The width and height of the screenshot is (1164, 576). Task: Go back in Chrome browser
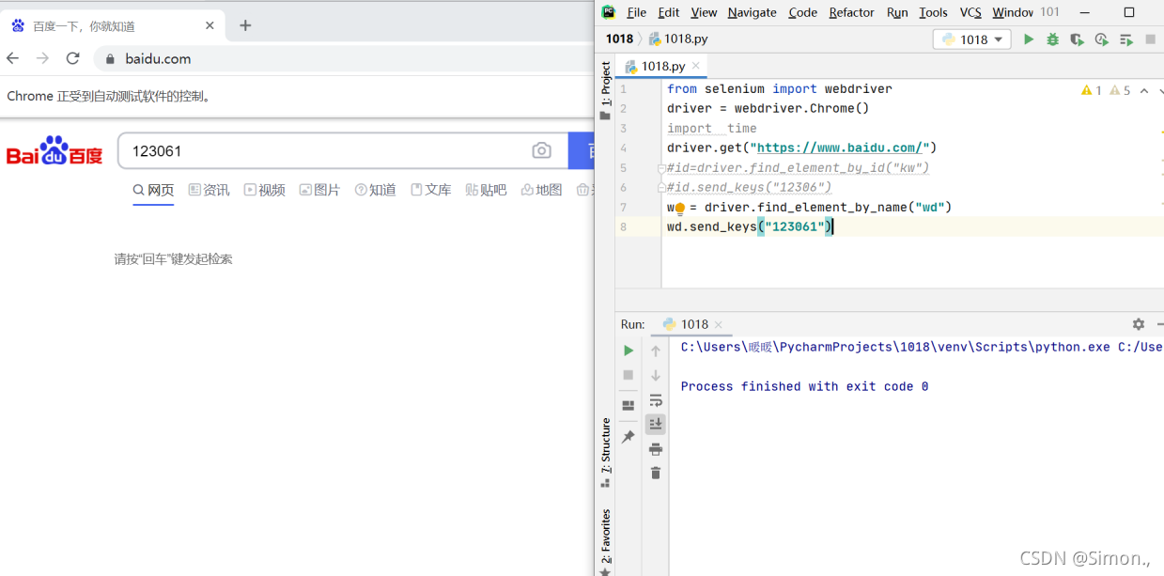13,58
